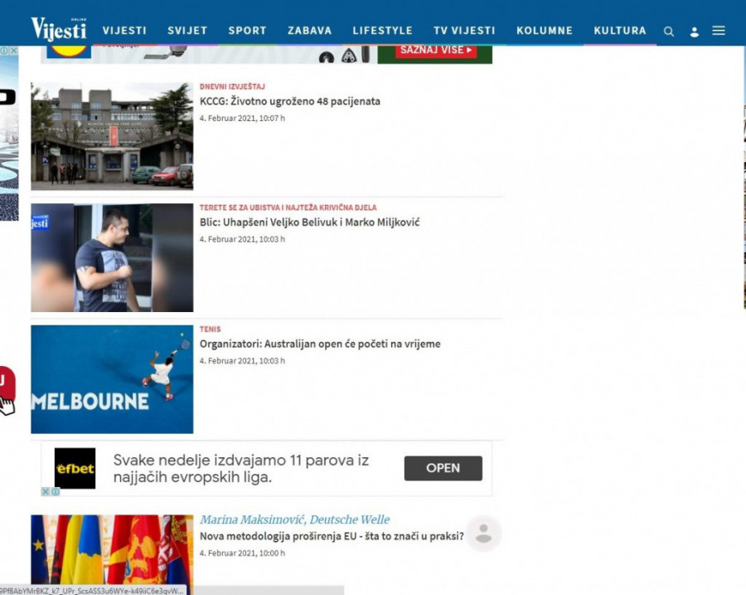Open the hamburger menu icon

719,31
